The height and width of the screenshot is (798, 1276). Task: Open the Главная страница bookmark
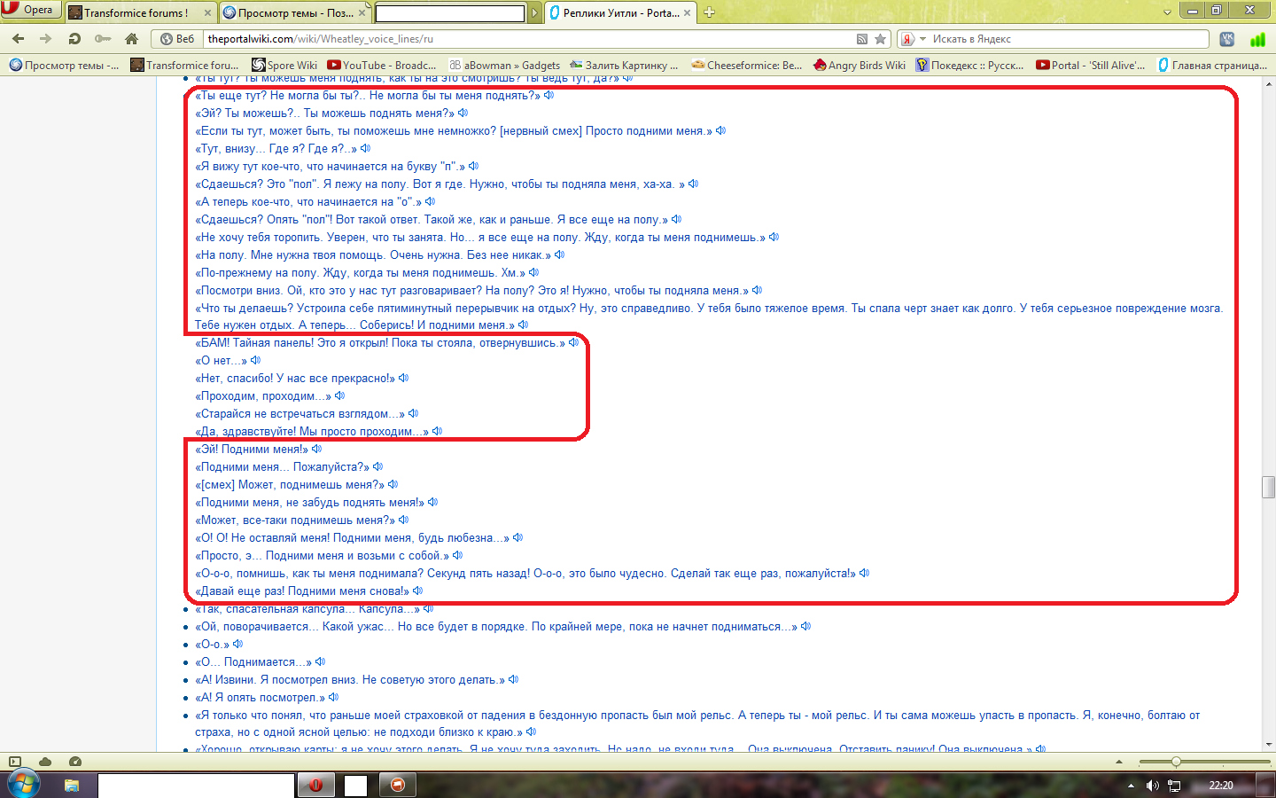[x=1212, y=65]
